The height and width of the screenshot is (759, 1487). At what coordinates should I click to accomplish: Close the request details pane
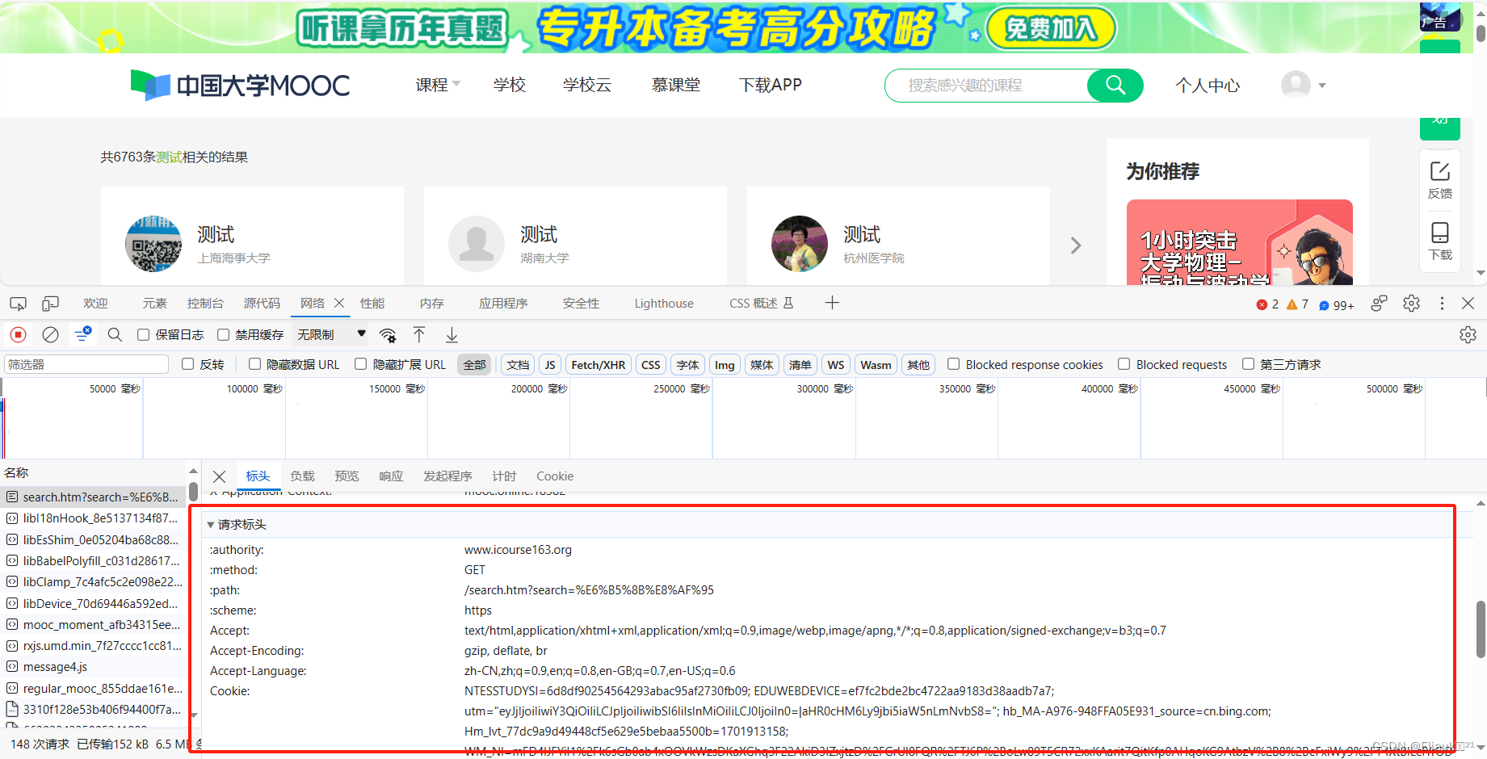[x=219, y=476]
